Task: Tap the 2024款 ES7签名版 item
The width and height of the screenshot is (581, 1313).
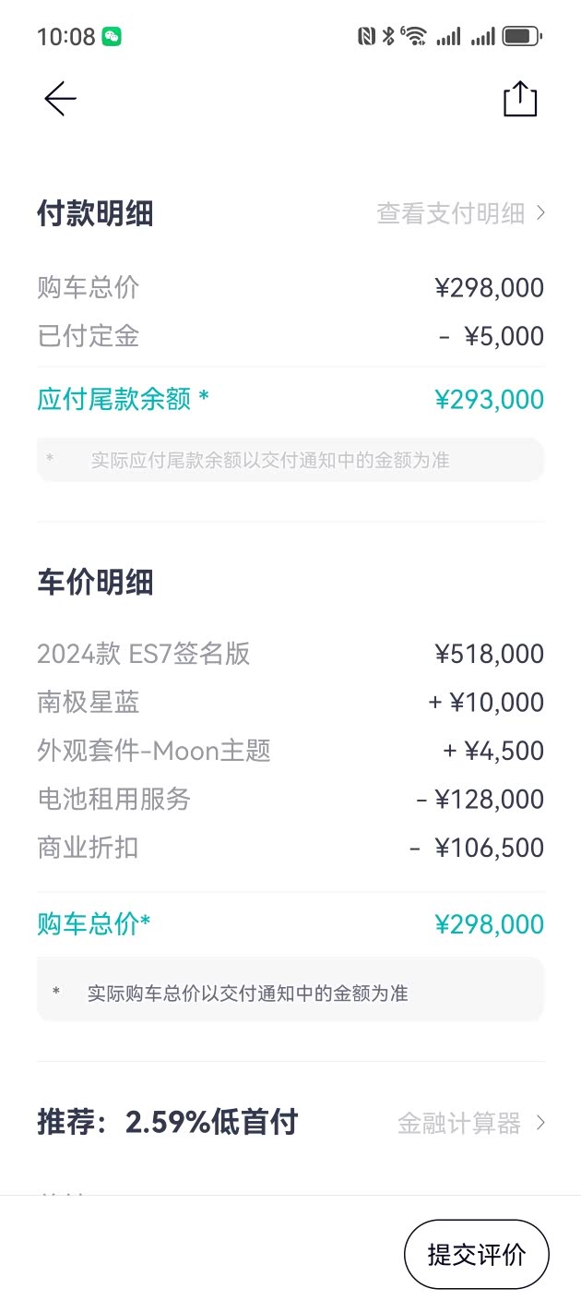Action: tap(144, 654)
